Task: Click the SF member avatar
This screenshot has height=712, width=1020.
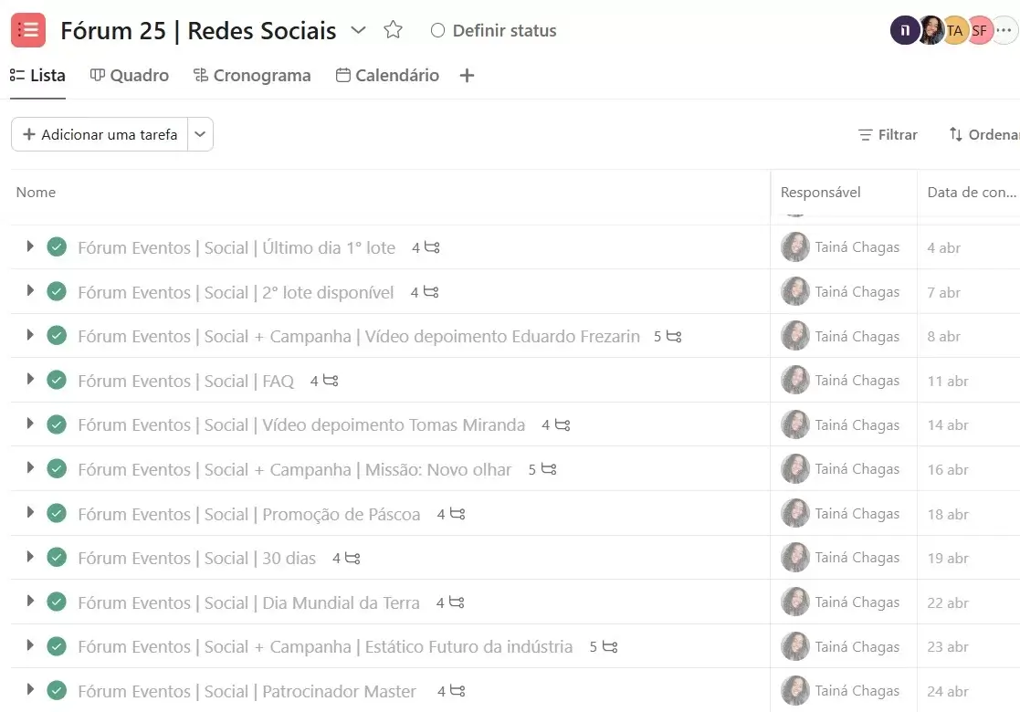Action: point(979,30)
